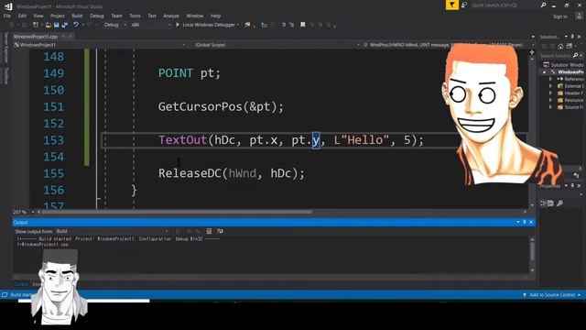Collapse the WindowsProject1 project node
Viewport: 586px width, 330px height.
pos(545,71)
